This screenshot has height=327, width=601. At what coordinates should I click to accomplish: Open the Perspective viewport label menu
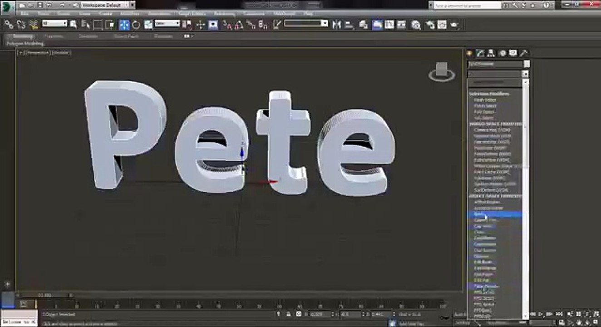[x=38, y=53]
